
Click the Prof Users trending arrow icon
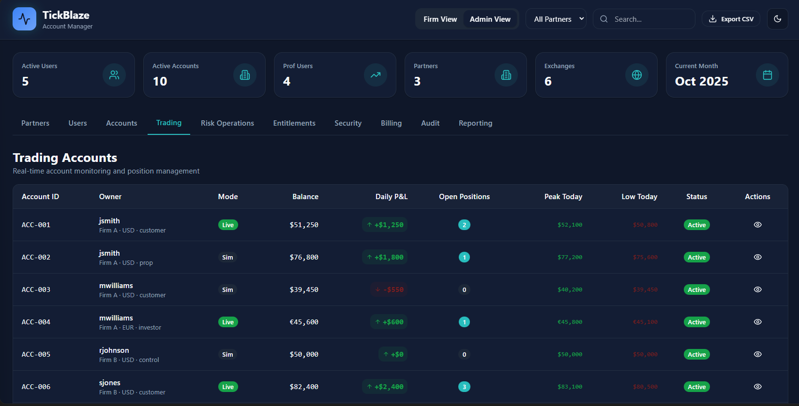click(x=376, y=75)
